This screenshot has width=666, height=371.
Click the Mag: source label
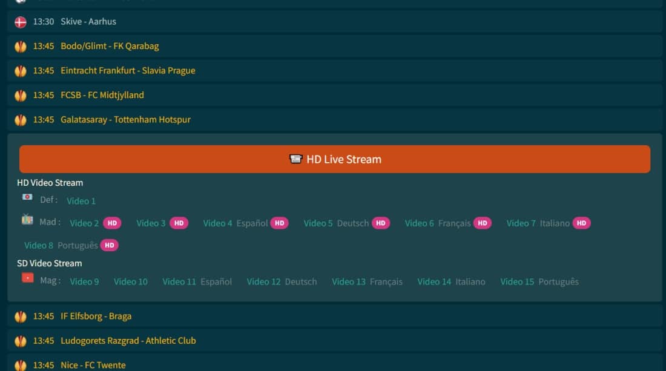coord(50,281)
